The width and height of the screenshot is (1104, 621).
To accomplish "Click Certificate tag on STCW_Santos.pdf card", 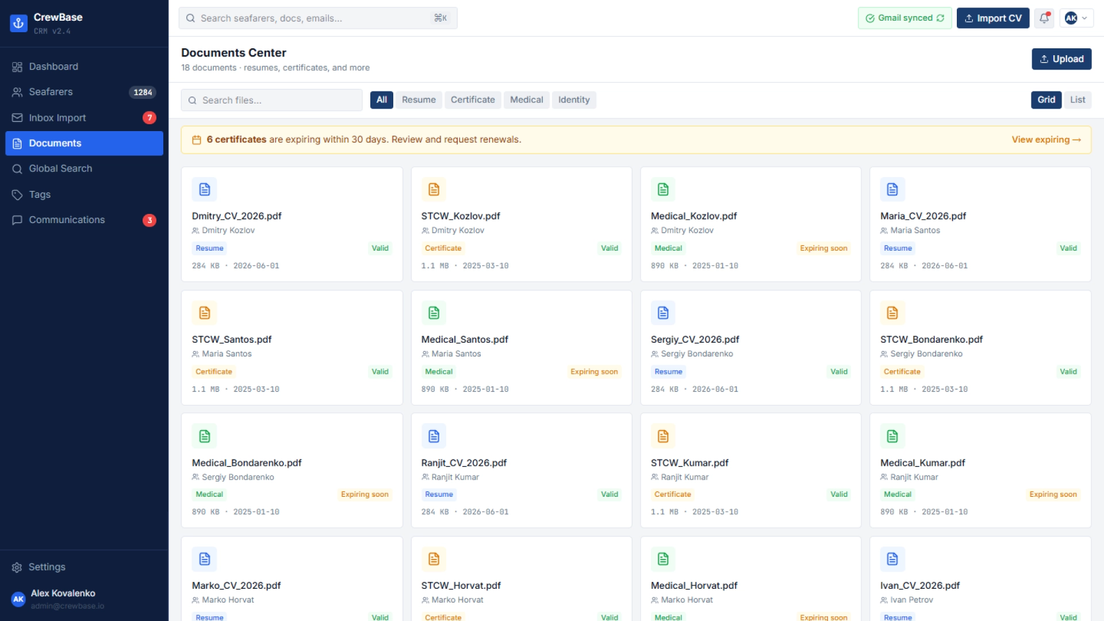I will point(214,372).
